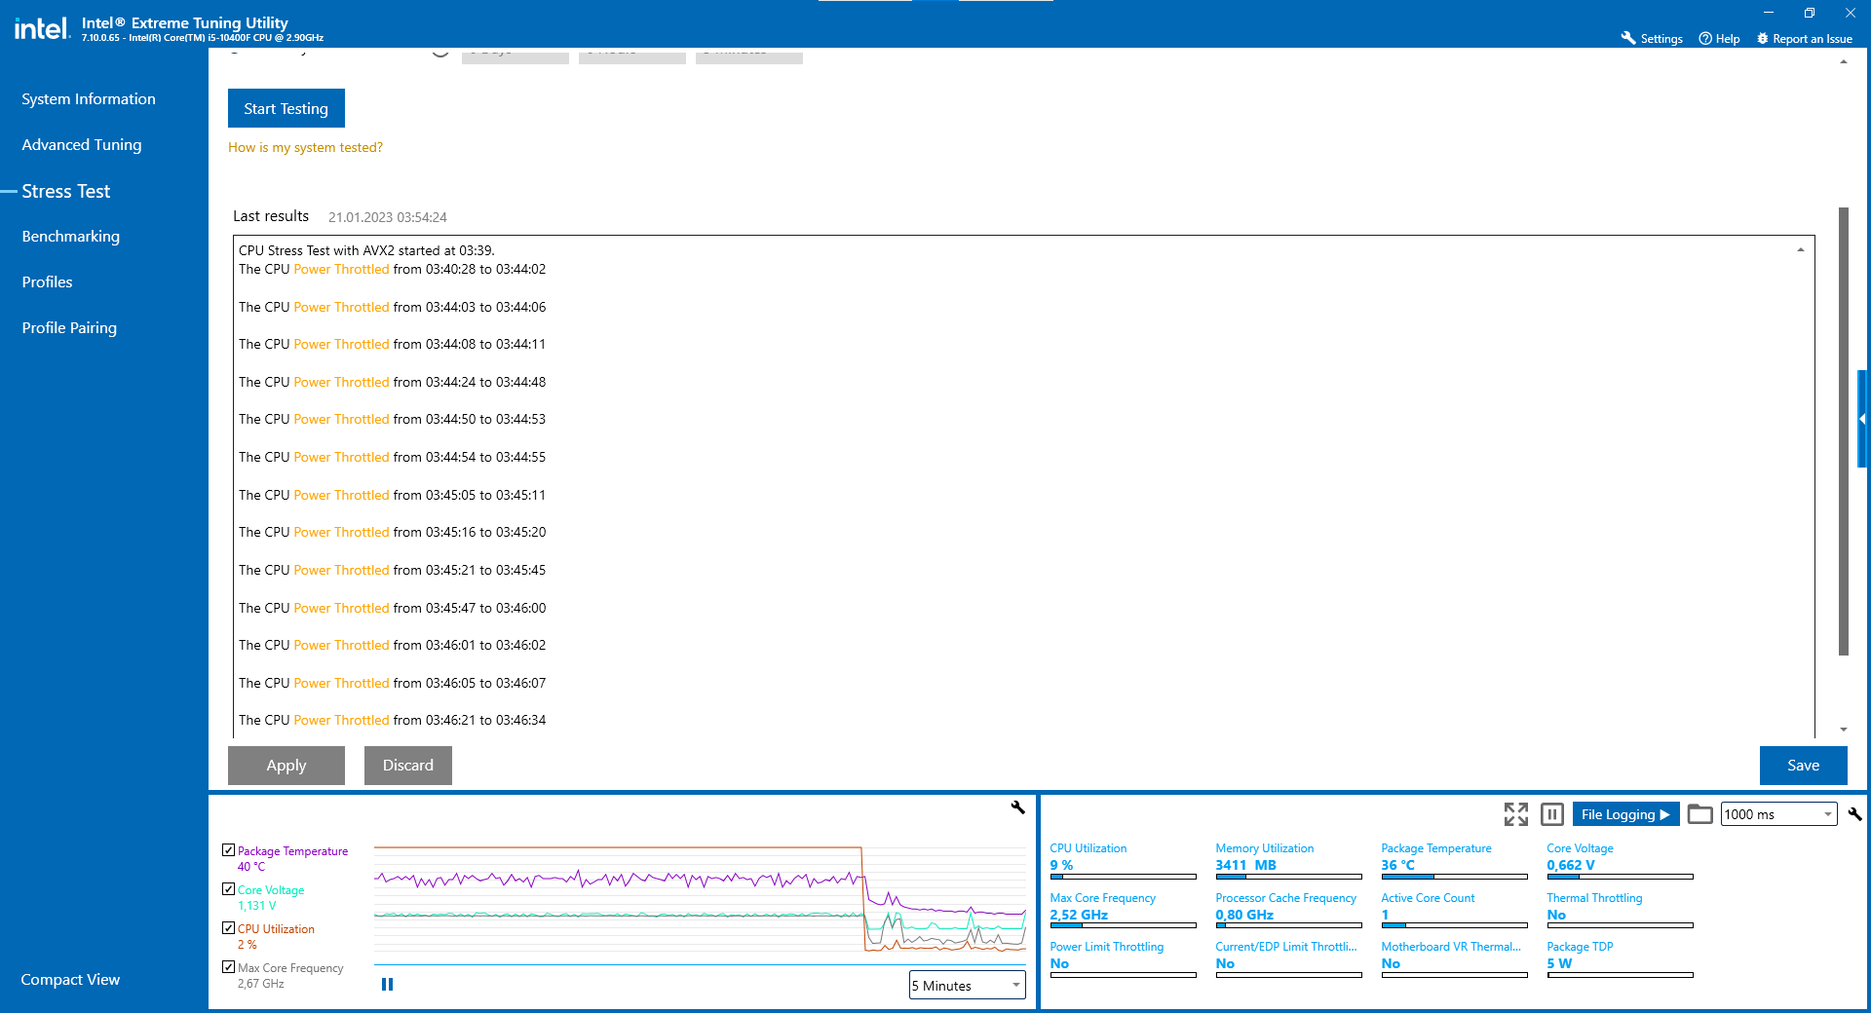
Task: Click Max Core Frequency 2,52 GHz value
Action: coord(1079,915)
